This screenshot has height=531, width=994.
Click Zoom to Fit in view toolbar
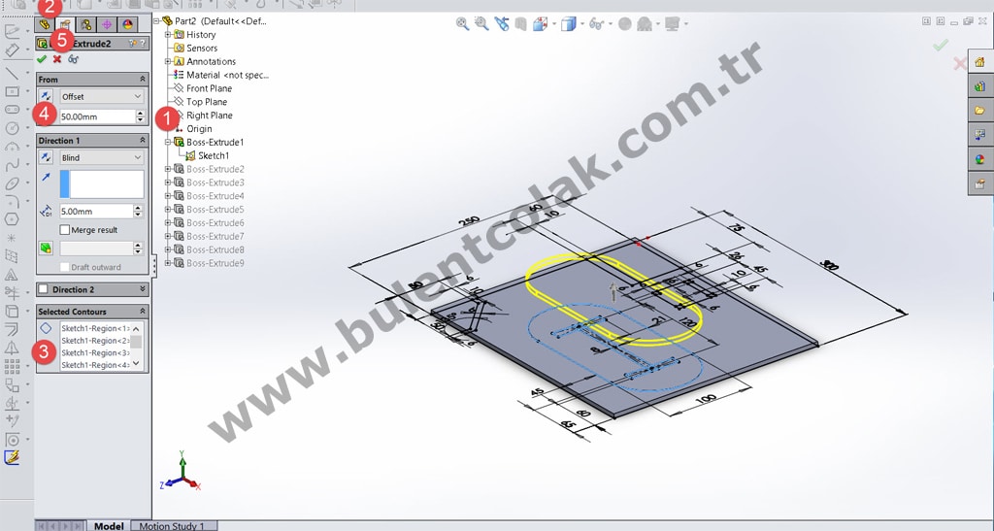coord(463,24)
